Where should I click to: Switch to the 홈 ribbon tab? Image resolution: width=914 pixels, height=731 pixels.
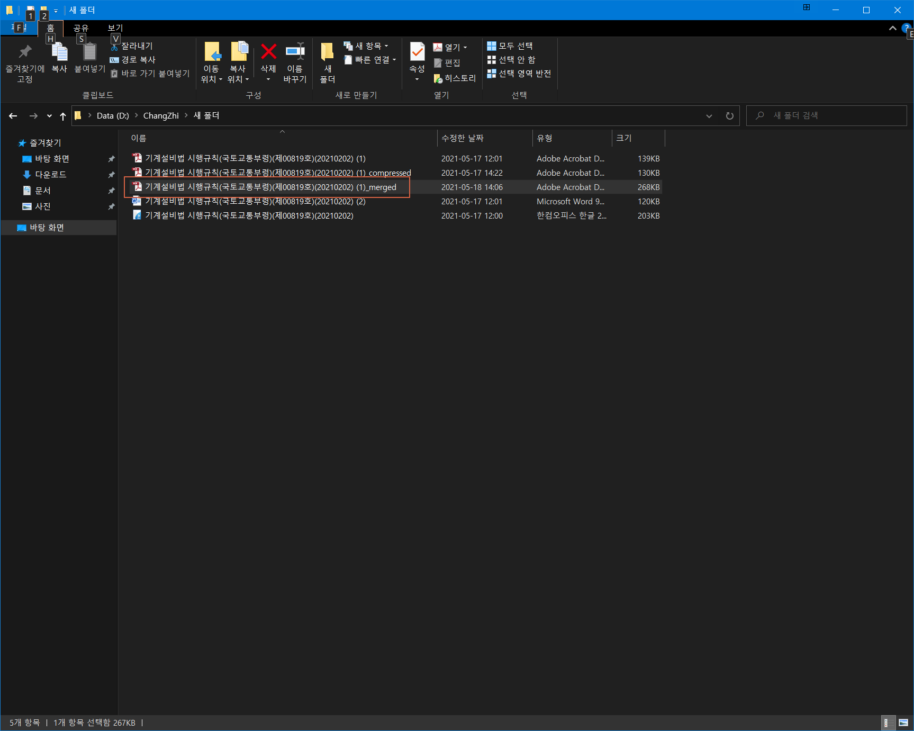tap(51, 28)
